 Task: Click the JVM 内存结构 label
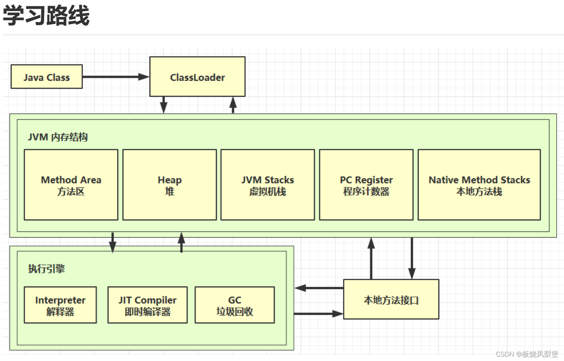pyautogui.click(x=58, y=137)
